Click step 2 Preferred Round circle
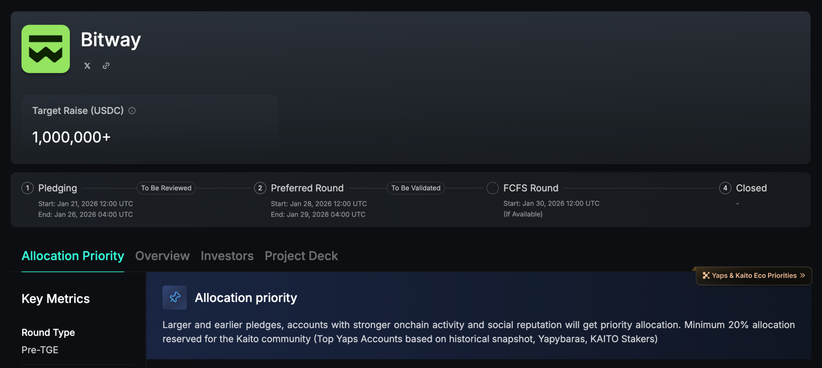Image resolution: width=822 pixels, height=368 pixels. pyautogui.click(x=260, y=188)
